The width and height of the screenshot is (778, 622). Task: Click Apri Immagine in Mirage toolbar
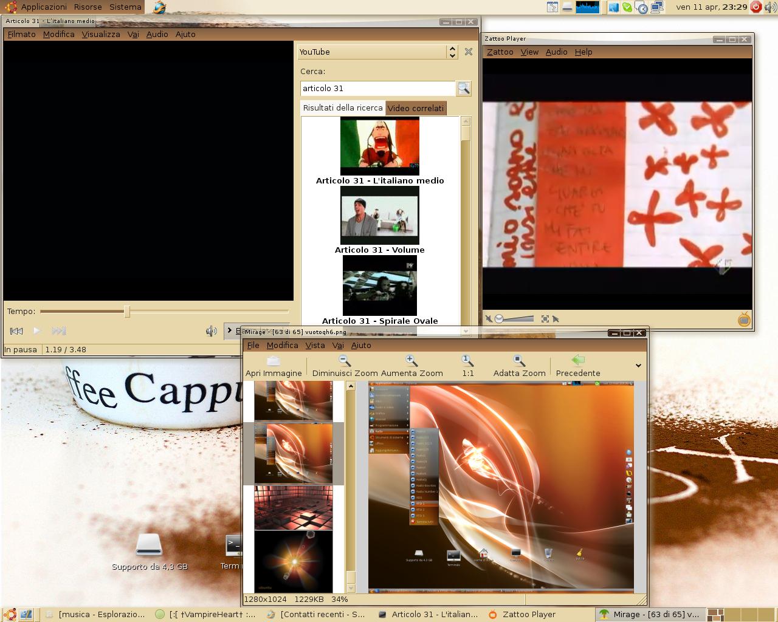coord(274,367)
